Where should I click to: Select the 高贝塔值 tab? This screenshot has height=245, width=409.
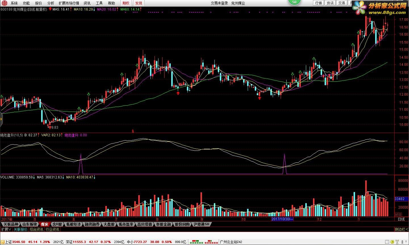click(145, 224)
